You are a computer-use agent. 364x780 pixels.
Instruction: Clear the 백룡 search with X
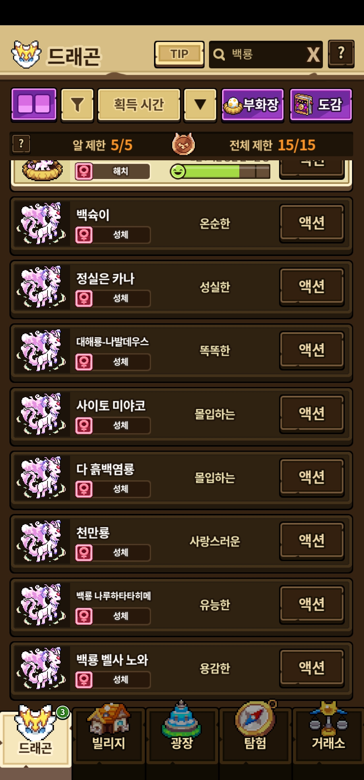(313, 55)
